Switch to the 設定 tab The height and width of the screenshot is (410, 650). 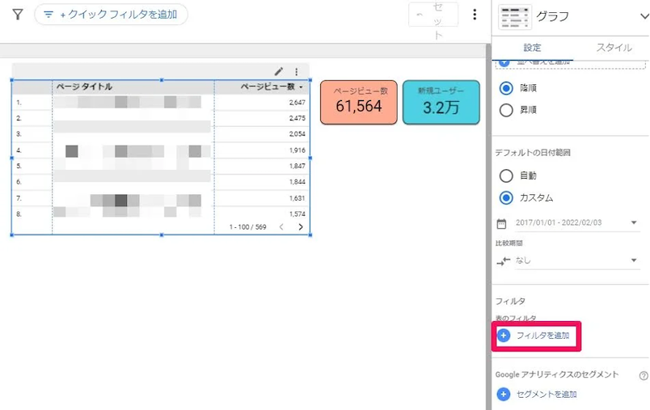[x=533, y=48]
